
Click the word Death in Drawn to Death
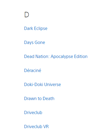pos(48,98)
